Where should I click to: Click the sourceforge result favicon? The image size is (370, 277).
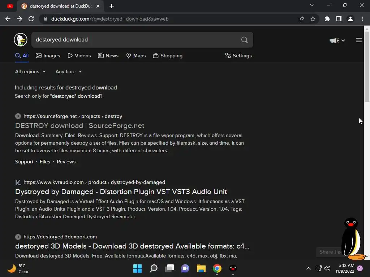tap(18, 116)
